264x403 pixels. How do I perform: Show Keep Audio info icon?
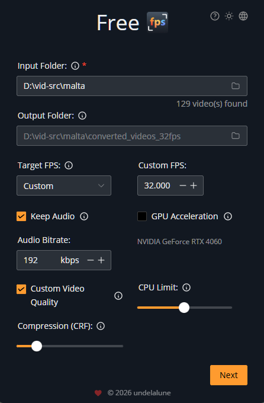click(x=84, y=216)
